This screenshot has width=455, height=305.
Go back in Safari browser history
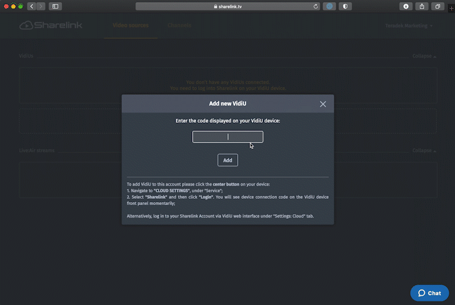pyautogui.click(x=31, y=6)
